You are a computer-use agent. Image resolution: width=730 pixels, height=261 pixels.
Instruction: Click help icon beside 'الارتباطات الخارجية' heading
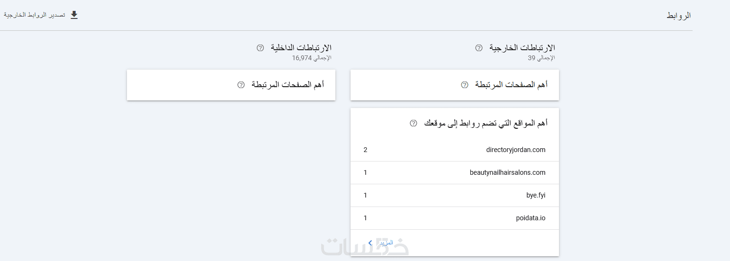479,48
